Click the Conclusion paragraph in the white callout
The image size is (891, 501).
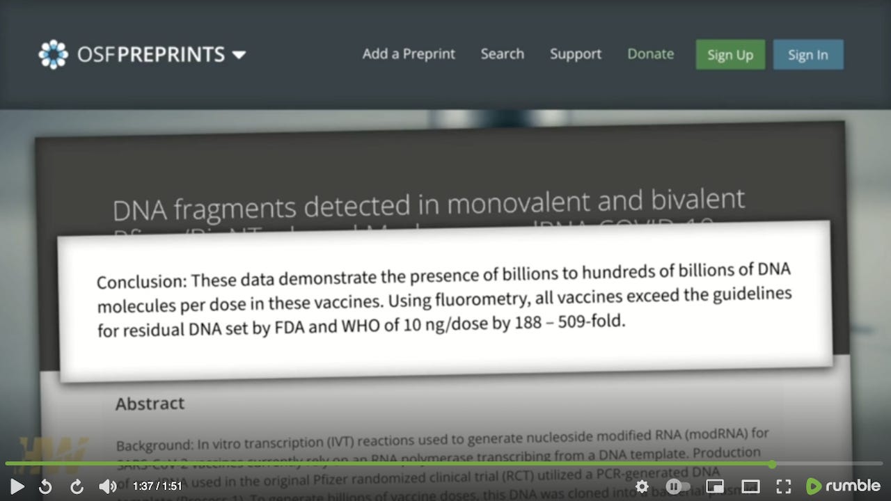444,301
